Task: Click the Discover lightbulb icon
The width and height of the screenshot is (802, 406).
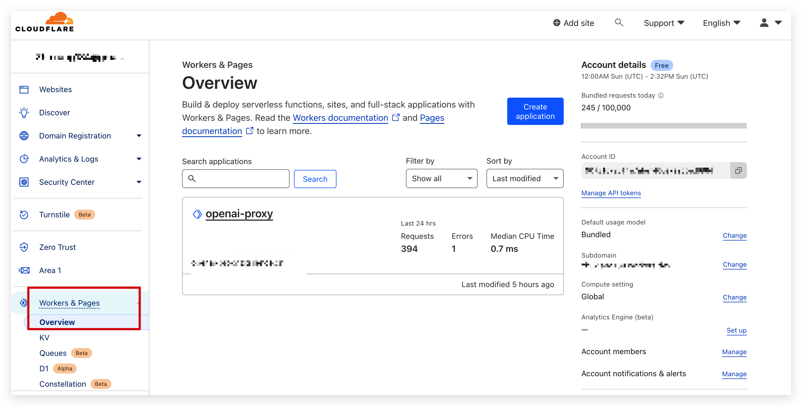Action: pos(24,113)
